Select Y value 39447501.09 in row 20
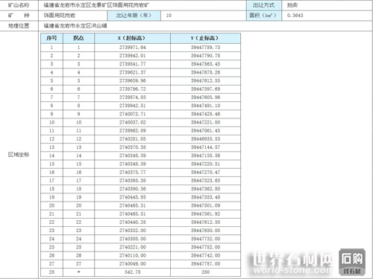 click(205, 205)
